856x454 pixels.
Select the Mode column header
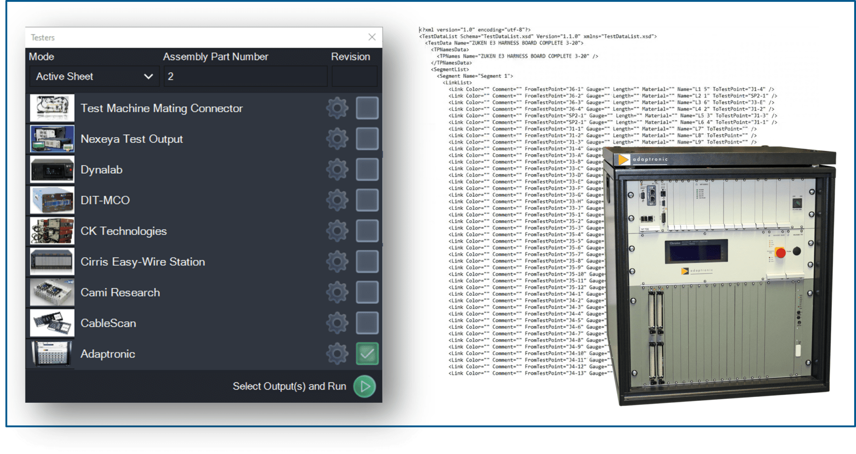click(x=41, y=57)
